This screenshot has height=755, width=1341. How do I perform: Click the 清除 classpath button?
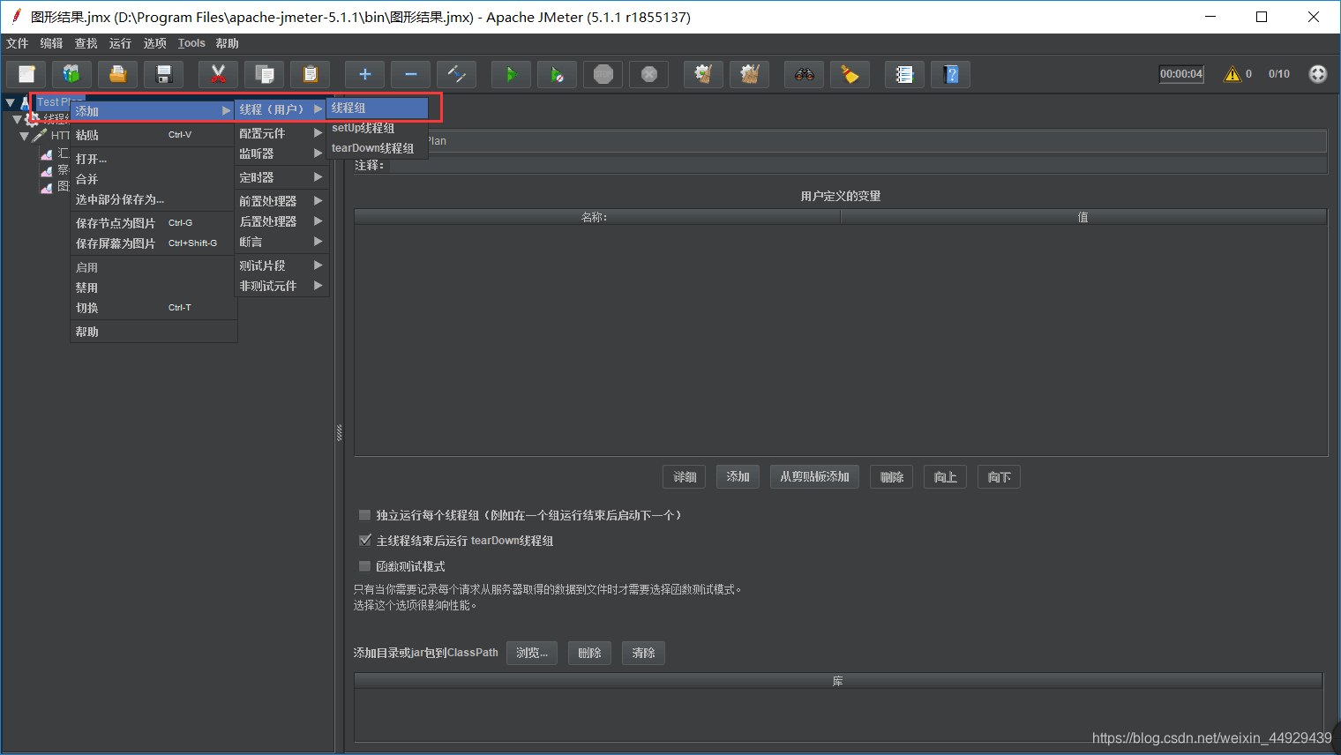pyautogui.click(x=643, y=654)
